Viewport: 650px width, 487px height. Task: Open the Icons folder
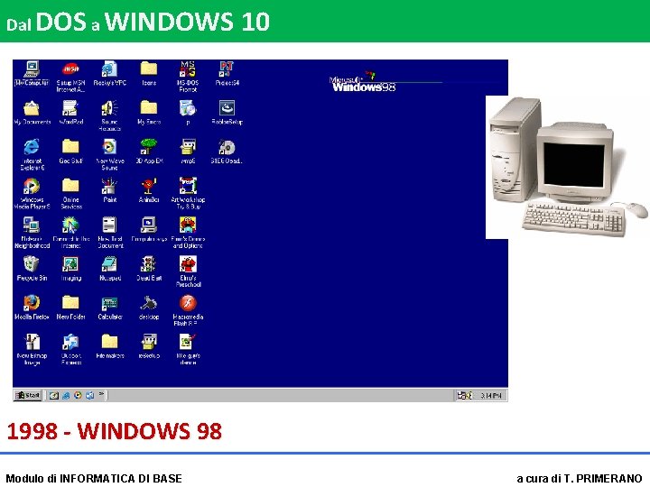click(149, 73)
